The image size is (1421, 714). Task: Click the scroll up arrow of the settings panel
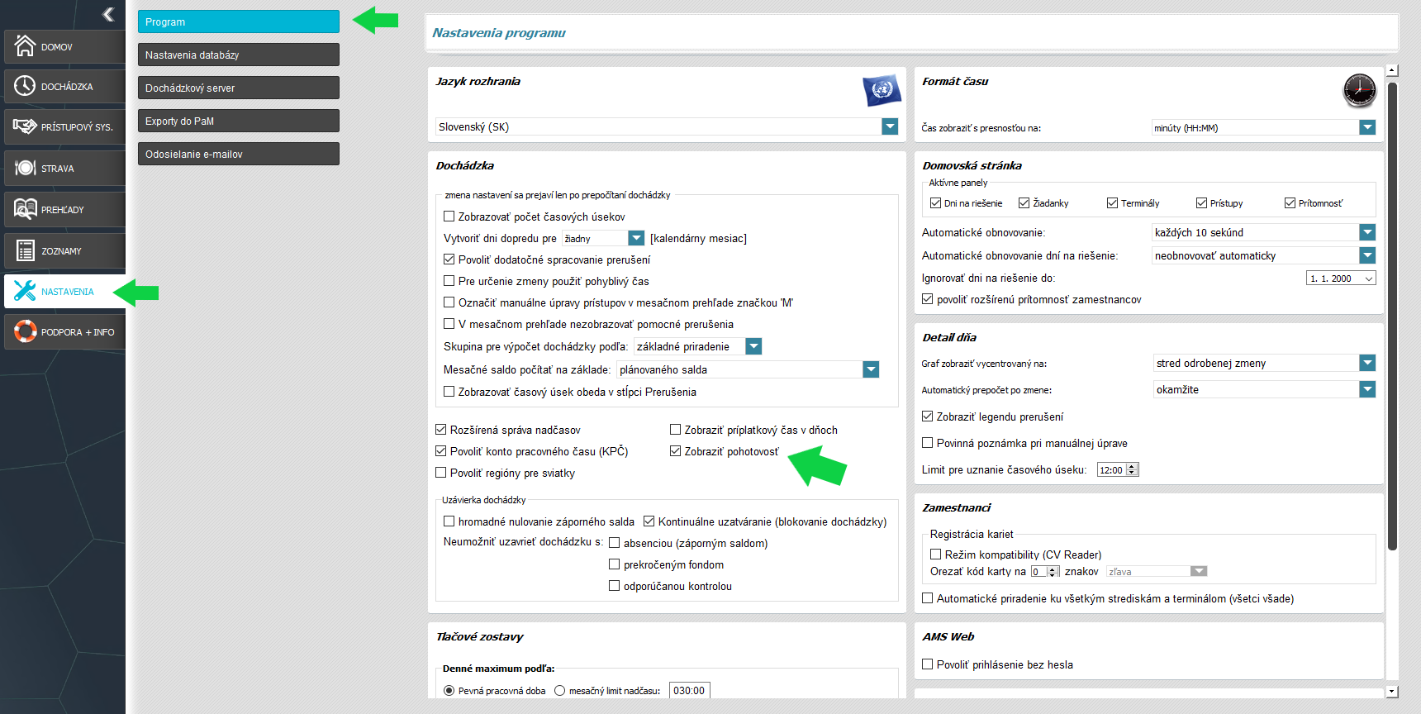1392,70
